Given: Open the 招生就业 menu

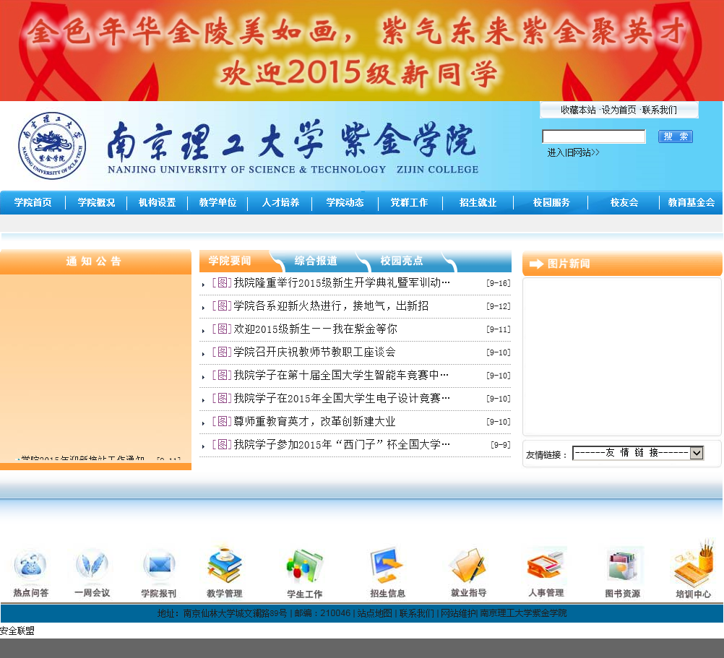Looking at the screenshot, I should click(478, 203).
